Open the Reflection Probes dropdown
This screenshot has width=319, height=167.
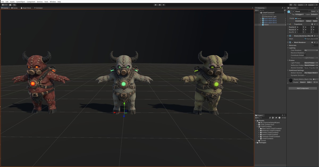[311, 65]
